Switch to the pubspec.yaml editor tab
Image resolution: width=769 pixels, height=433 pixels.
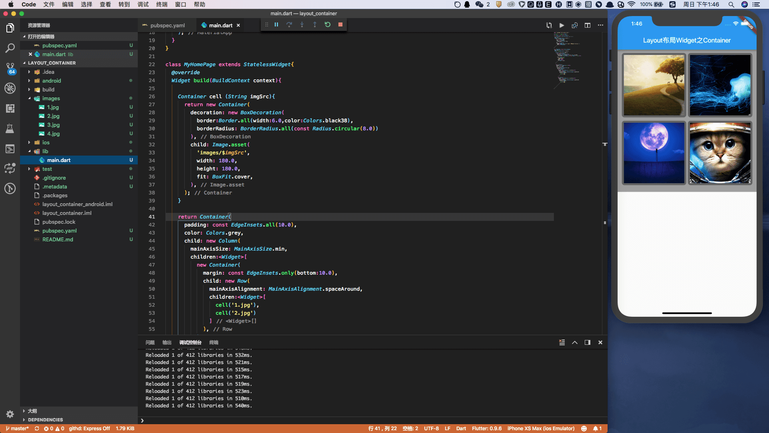point(167,25)
